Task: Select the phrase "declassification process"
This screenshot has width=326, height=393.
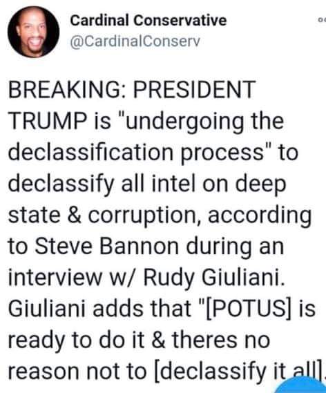Action: coord(136,153)
